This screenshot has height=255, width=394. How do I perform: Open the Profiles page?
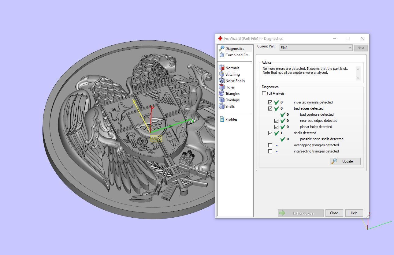coord(231,119)
